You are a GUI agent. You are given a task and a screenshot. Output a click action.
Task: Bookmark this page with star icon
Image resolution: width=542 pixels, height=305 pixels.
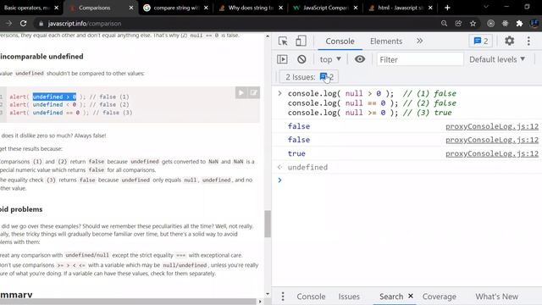pos(473,24)
